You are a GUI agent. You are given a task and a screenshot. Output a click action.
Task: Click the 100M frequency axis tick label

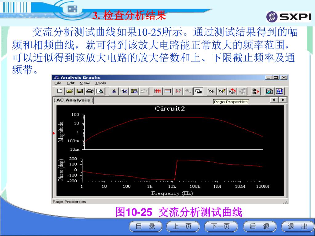262,187
